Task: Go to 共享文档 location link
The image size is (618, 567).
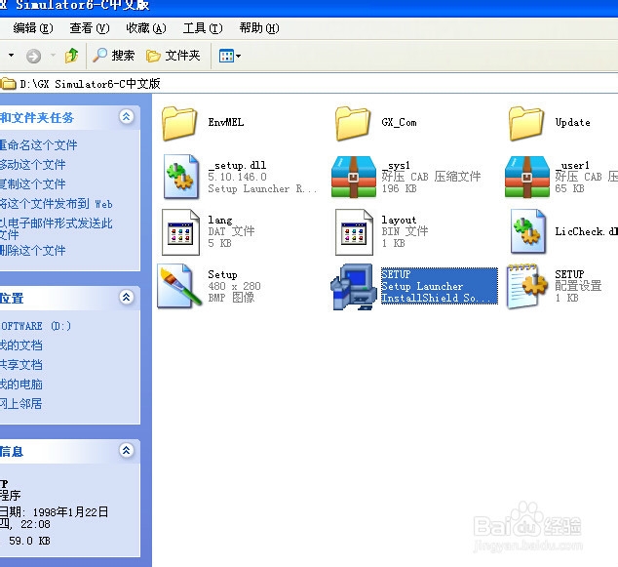Action: 21,365
